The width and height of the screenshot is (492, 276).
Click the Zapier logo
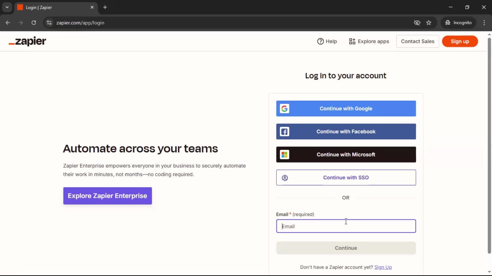[x=27, y=41]
